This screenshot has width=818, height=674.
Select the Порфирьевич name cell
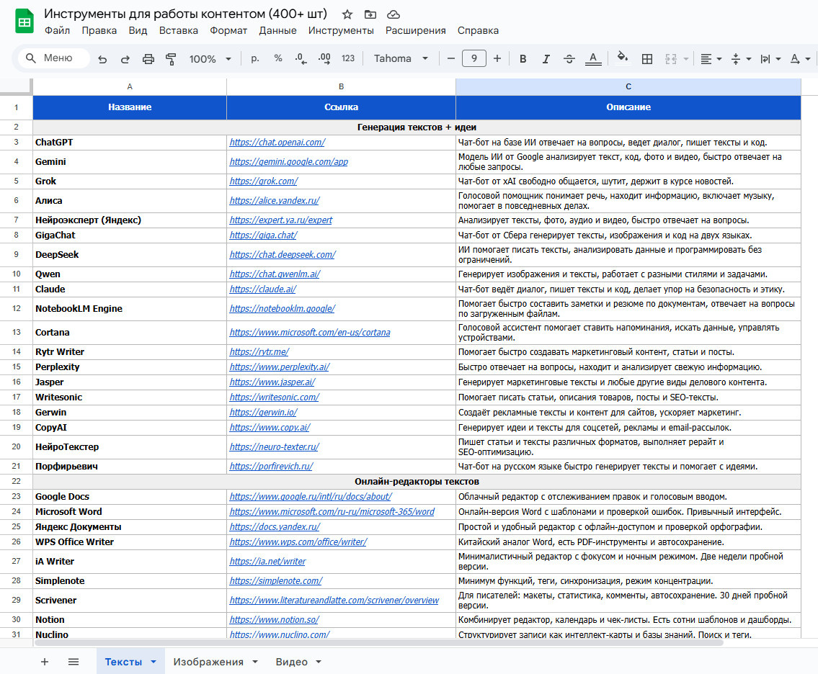130,467
